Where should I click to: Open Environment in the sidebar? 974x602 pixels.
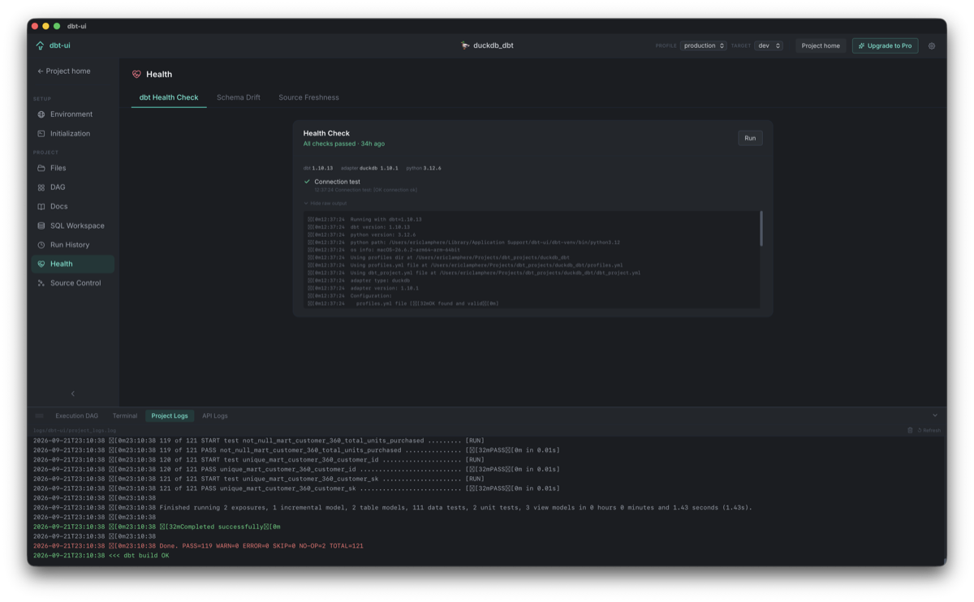tap(73, 114)
